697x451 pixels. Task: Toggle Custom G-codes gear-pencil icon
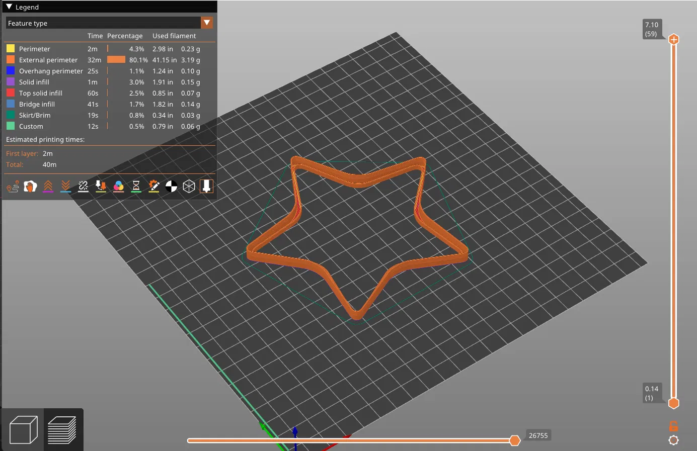tap(154, 187)
